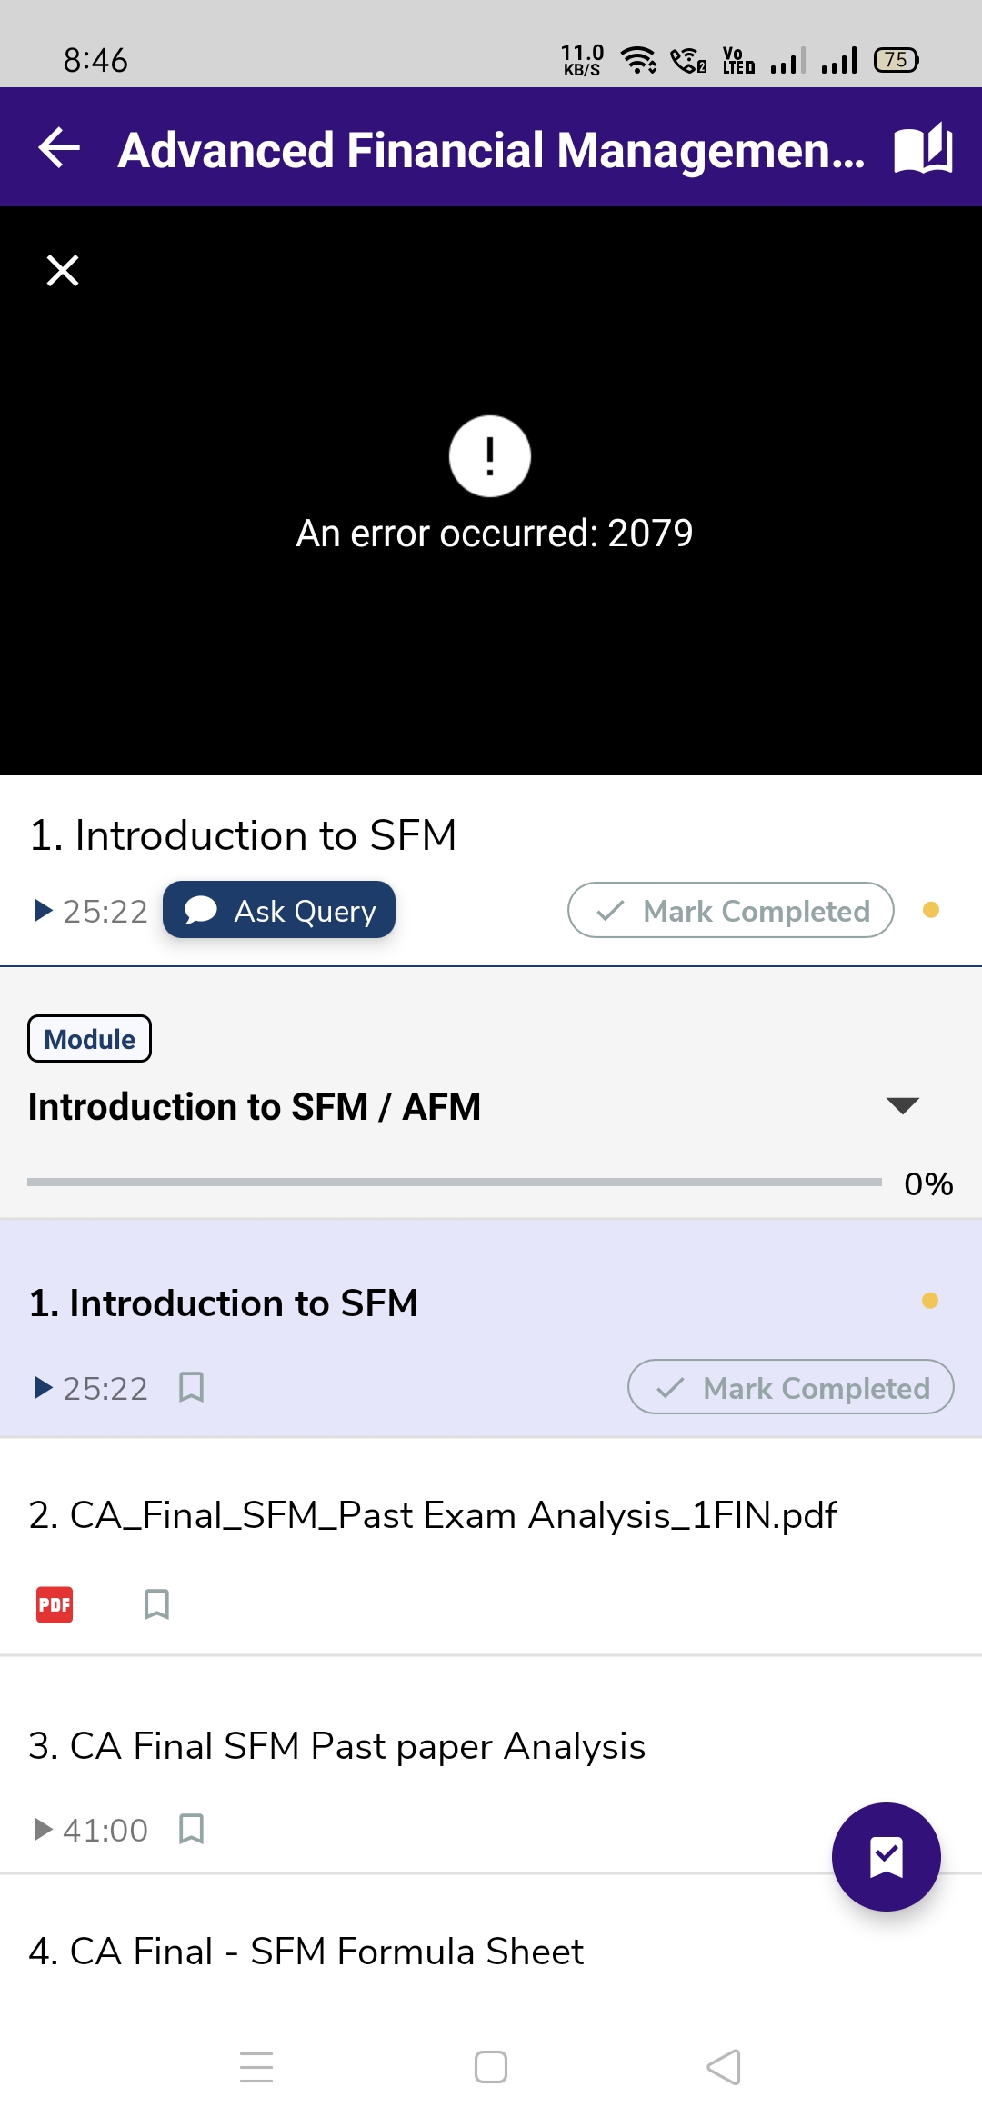This screenshot has height=2127, width=982.
Task: Close the video error player
Action: pyautogui.click(x=63, y=270)
